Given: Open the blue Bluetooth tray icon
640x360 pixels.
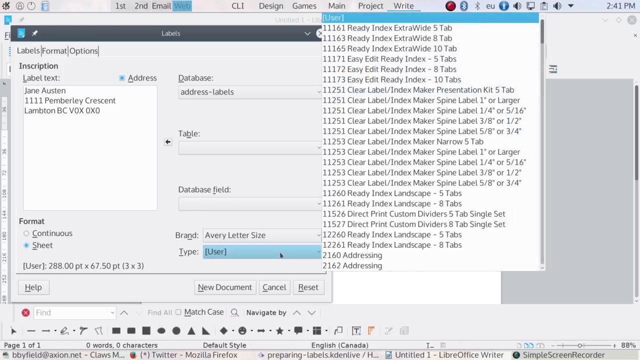Looking at the screenshot, I should point(464,6).
